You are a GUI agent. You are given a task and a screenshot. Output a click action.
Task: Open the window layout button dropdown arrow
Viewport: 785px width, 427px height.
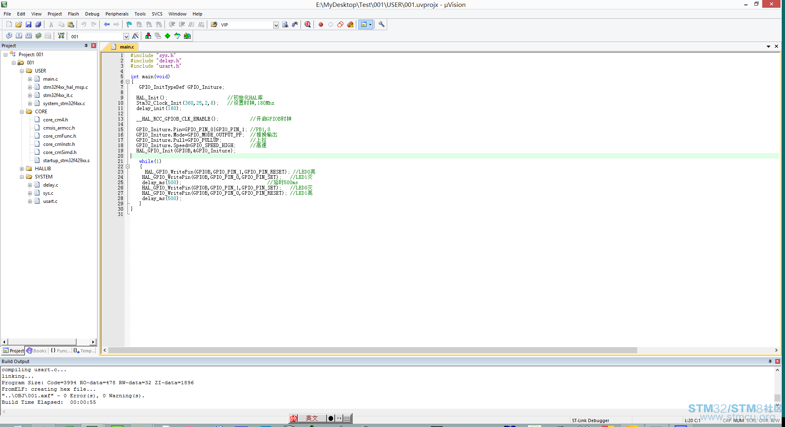point(370,24)
